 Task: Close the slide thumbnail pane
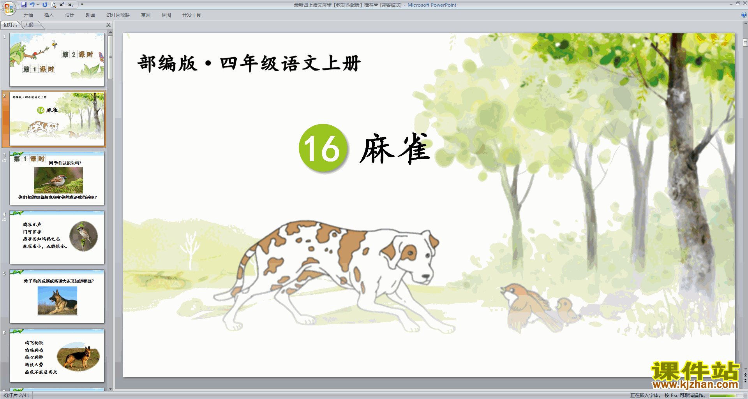pyautogui.click(x=109, y=25)
